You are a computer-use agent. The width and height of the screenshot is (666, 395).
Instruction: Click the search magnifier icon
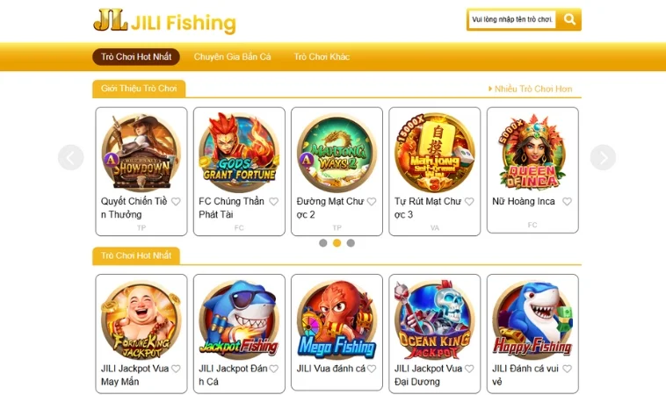point(569,19)
